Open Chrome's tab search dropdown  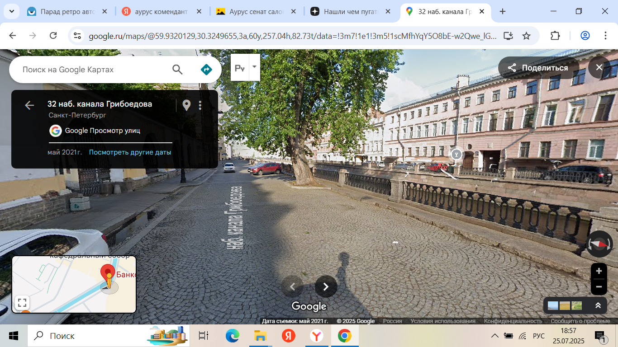(x=11, y=12)
